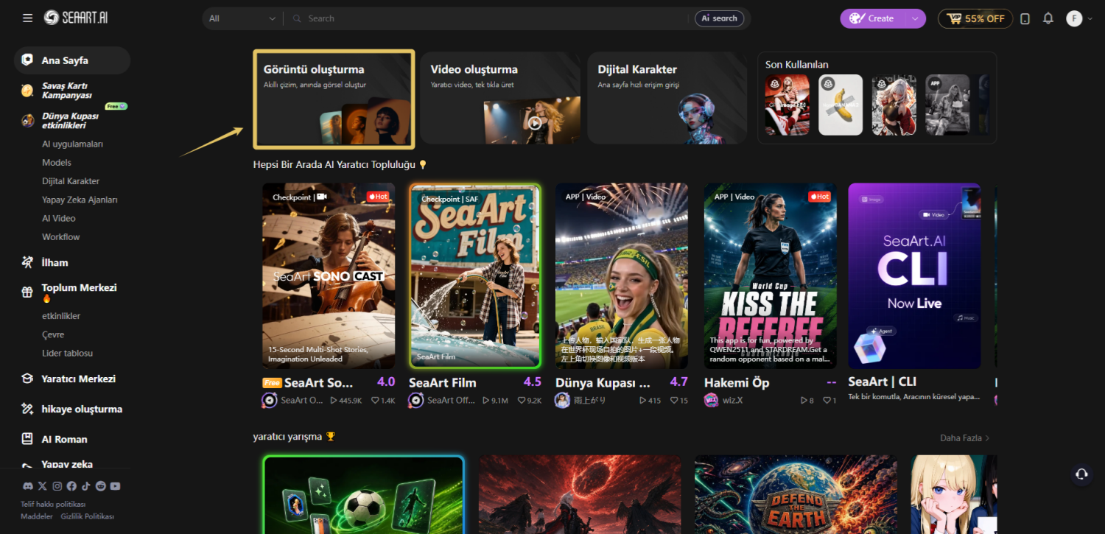This screenshot has width=1105, height=534.
Task: Click the heart icon showing 1.4K likes
Action: point(376,401)
